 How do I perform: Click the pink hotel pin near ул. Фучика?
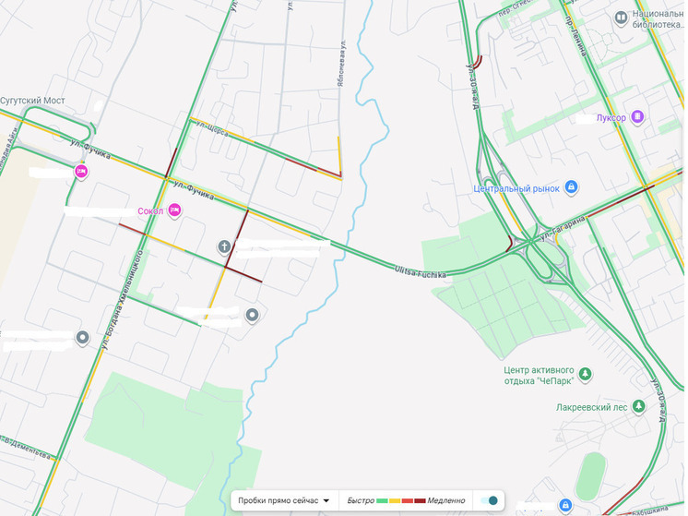pyautogui.click(x=81, y=172)
